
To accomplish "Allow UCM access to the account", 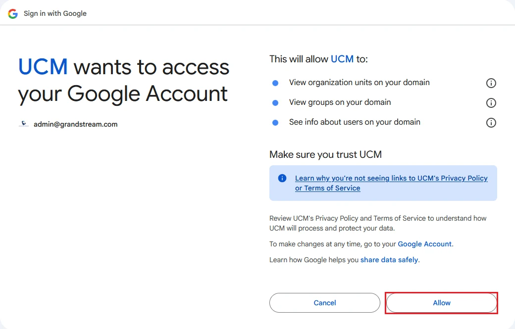I will (x=441, y=303).
